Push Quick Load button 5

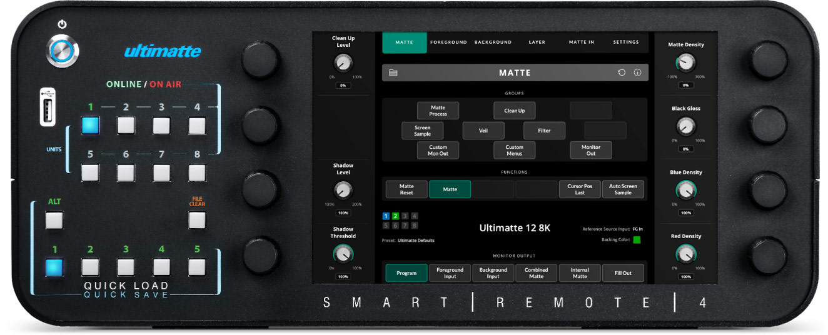coord(197,267)
